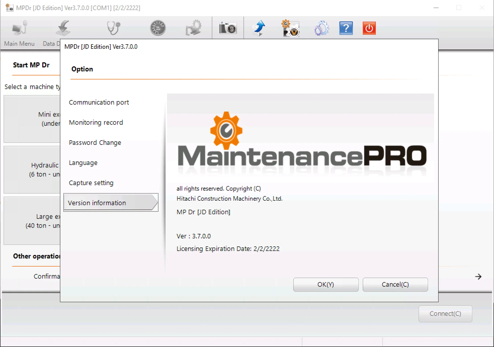
Task: Click the right arrow next to Confirmation
Action: [478, 277]
